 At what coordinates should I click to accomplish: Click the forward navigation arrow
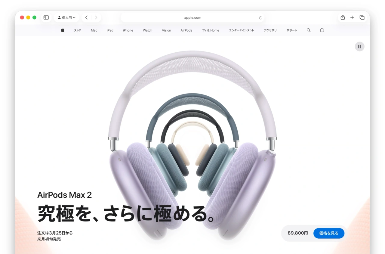click(96, 17)
